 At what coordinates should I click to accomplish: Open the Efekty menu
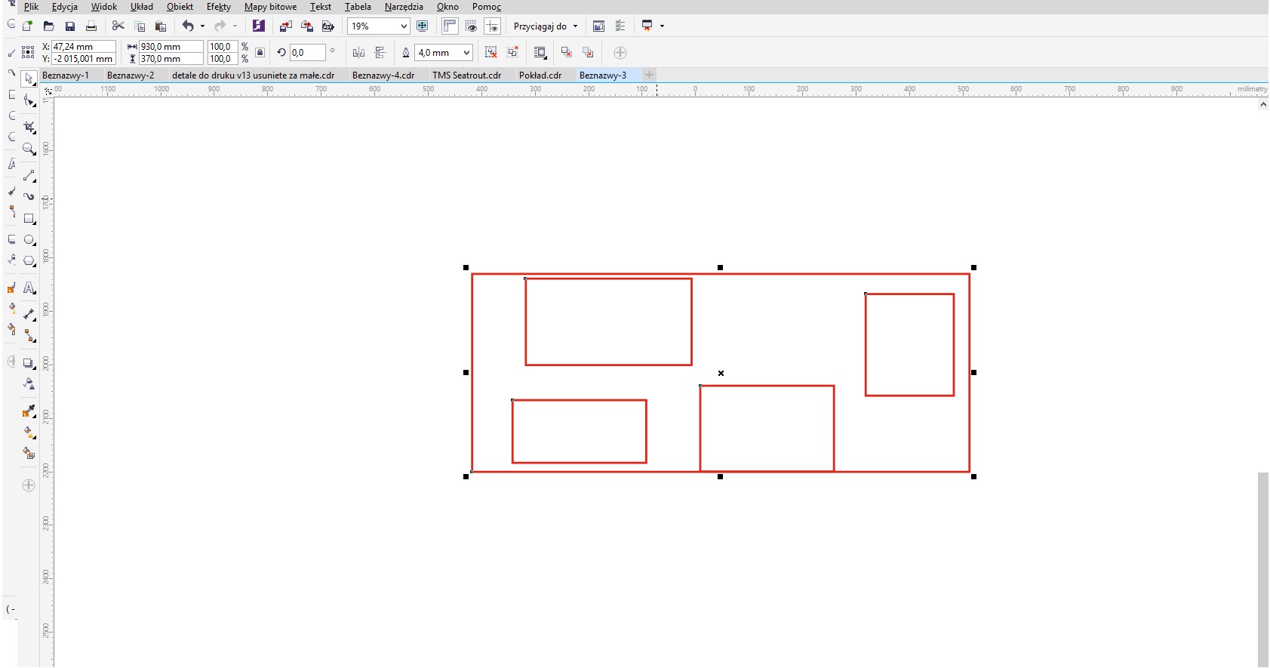[x=219, y=7]
